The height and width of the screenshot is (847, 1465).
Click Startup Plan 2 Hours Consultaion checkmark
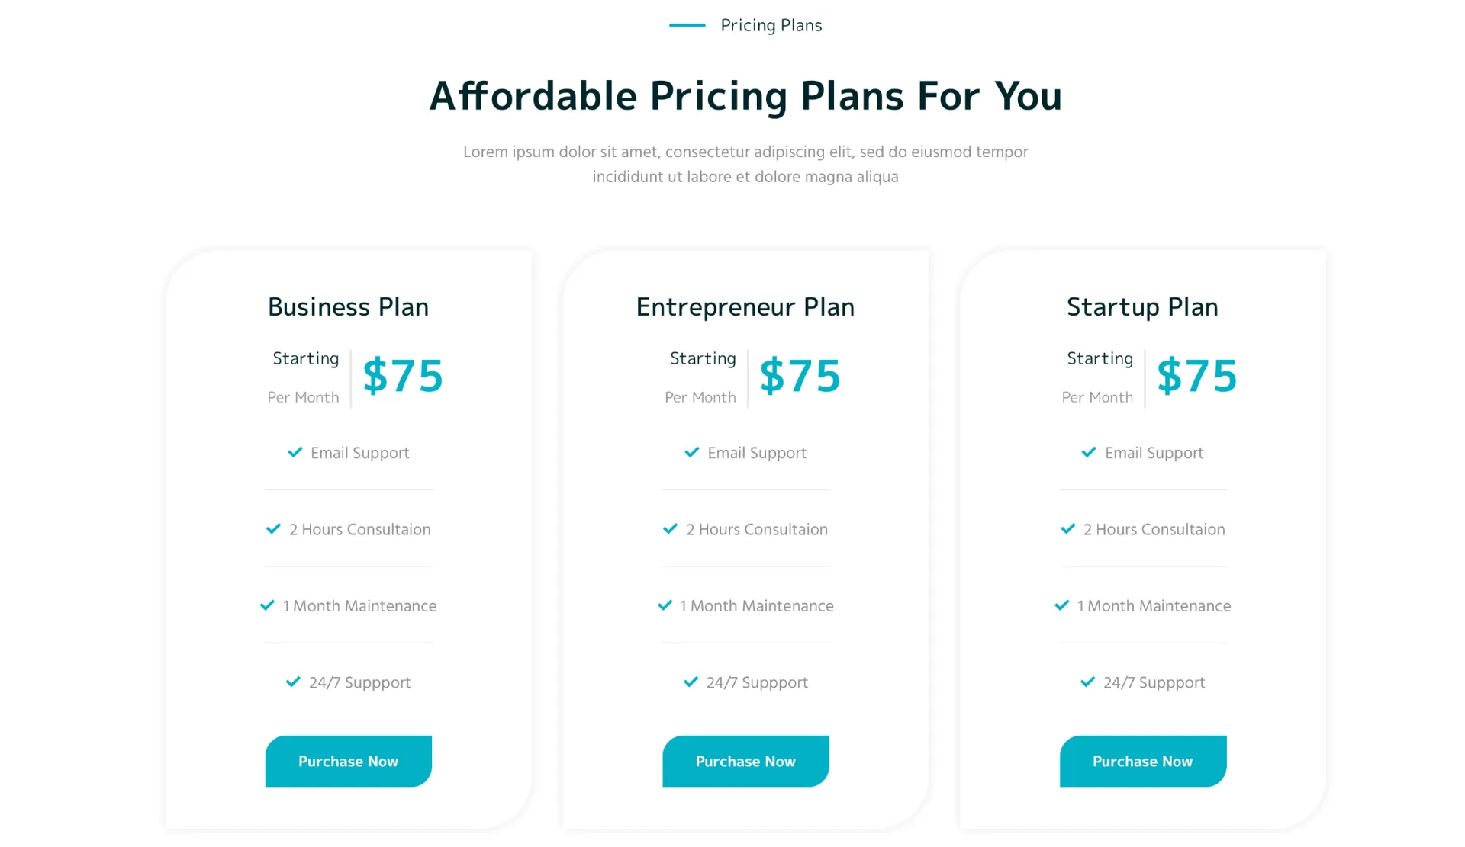coord(1067,529)
